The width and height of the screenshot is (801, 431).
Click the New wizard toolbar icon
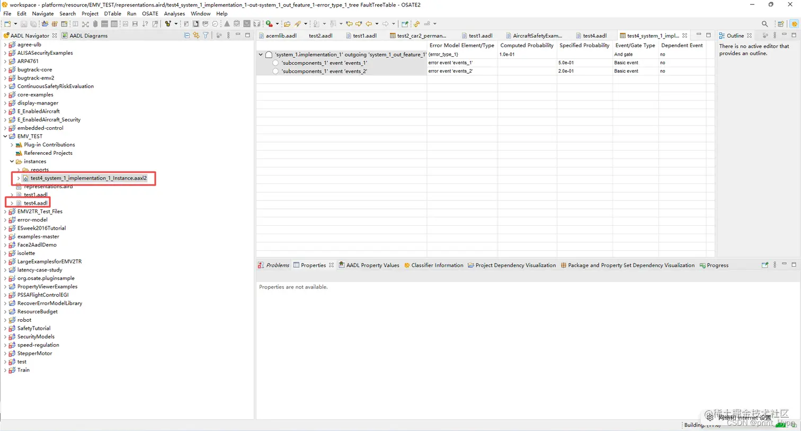[7, 24]
